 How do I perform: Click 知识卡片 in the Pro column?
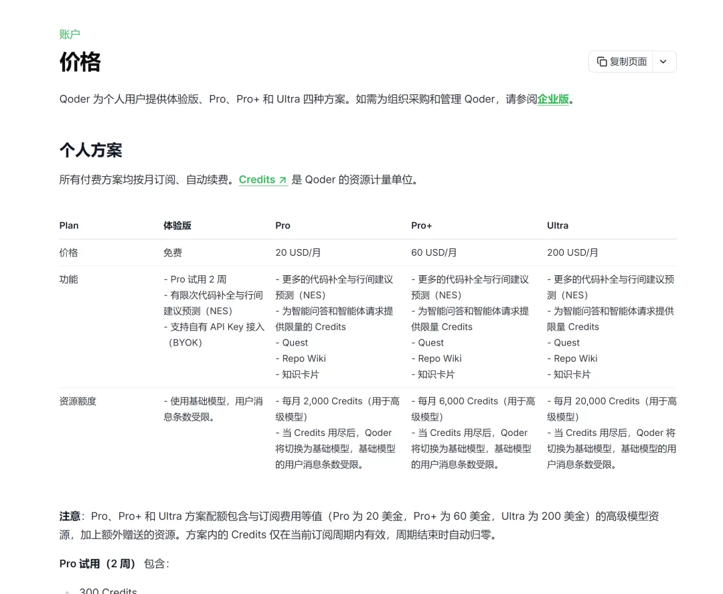301,374
